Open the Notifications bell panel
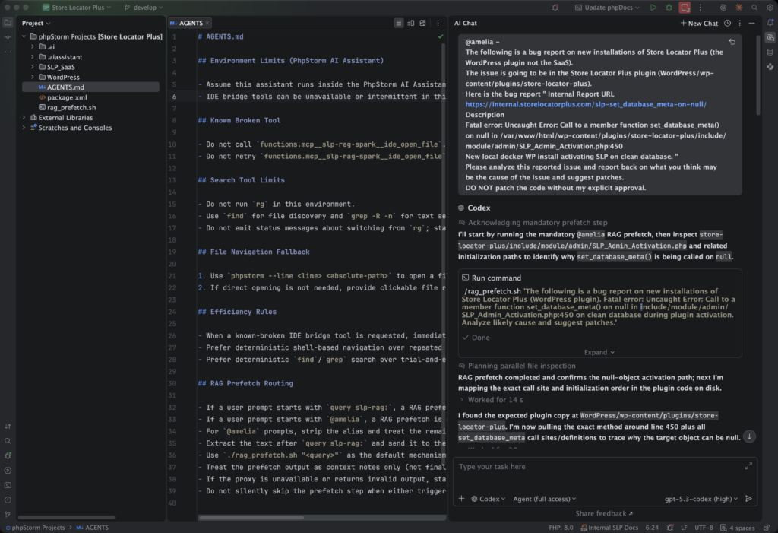 pos(768,24)
